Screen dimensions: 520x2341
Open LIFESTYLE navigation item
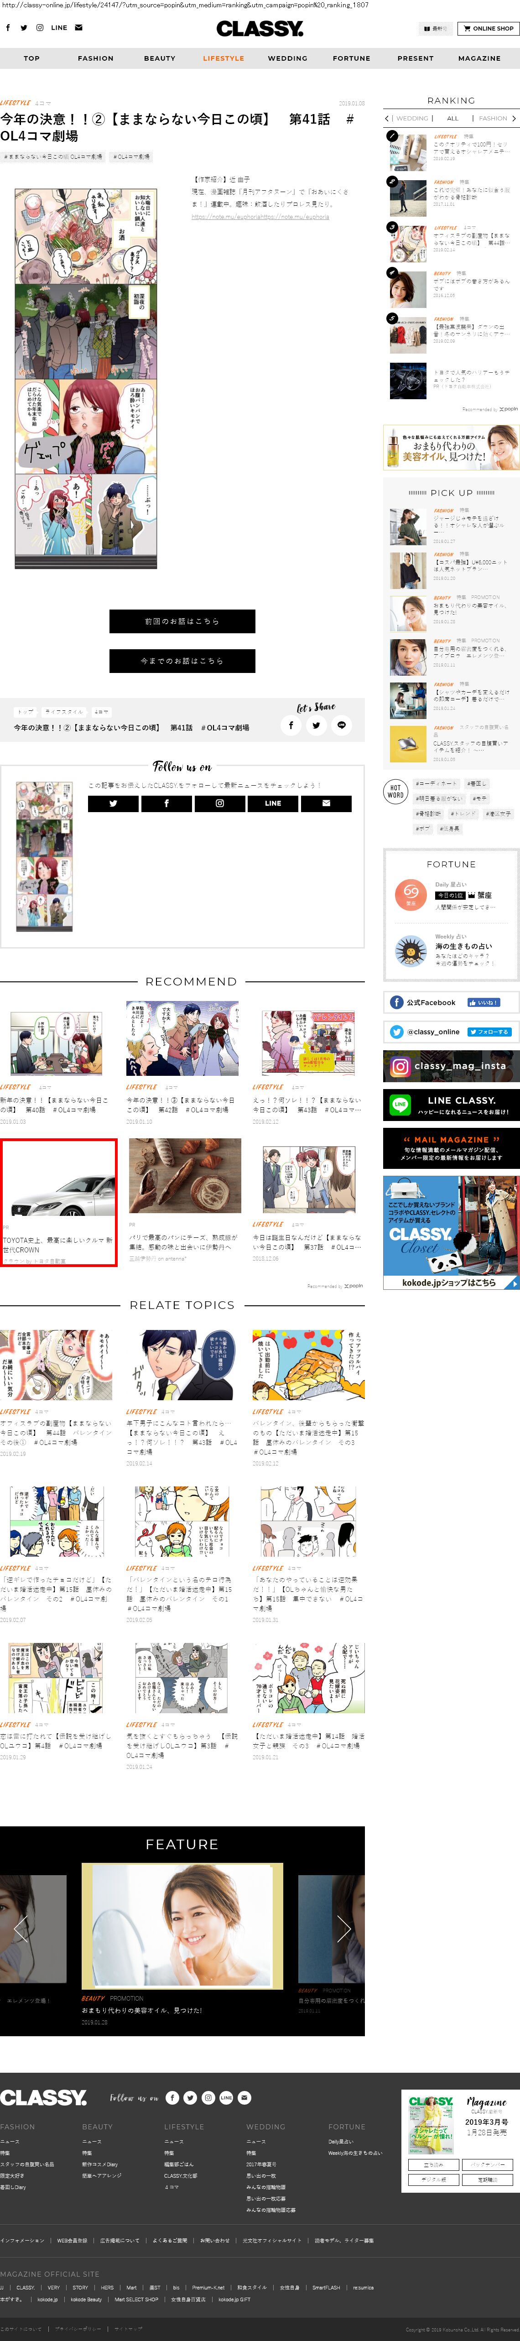pos(224,58)
